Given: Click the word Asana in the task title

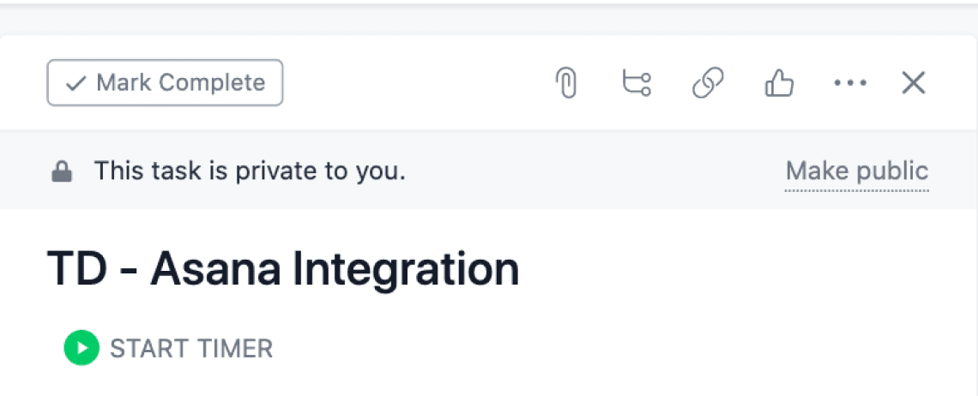Looking at the screenshot, I should 216,270.
